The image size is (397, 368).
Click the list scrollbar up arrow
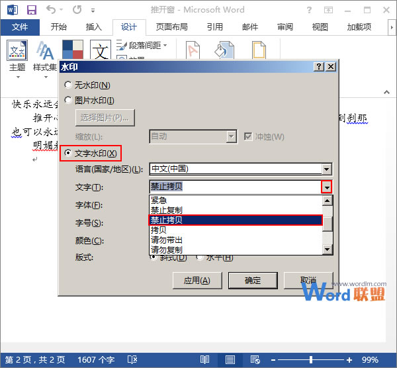[x=327, y=201]
